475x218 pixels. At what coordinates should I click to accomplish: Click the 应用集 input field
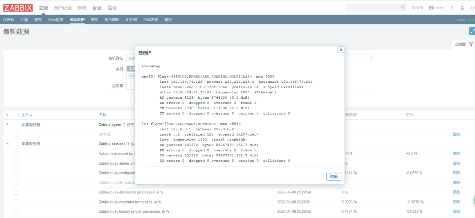(x=131, y=86)
